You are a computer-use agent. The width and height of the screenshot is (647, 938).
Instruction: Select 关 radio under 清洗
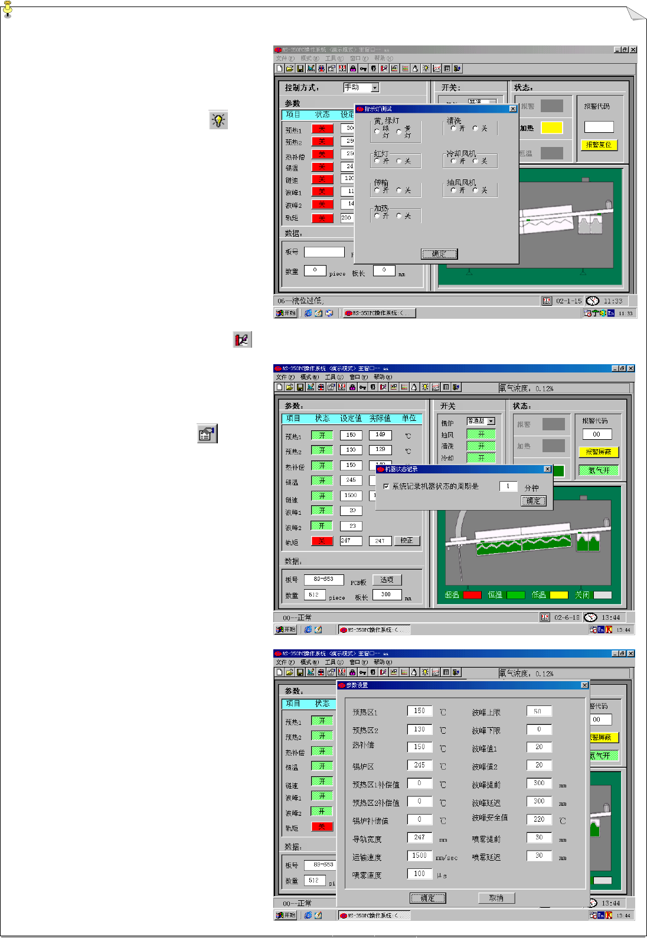[x=475, y=128]
